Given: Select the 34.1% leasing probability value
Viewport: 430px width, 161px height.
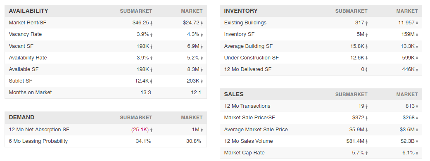Looking at the screenshot, I should [x=143, y=141].
